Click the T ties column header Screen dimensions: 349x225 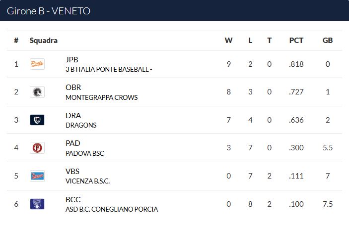269,41
